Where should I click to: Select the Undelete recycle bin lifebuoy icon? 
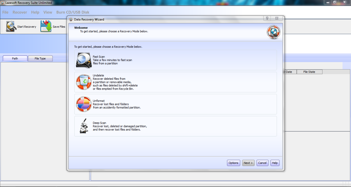tap(84, 82)
